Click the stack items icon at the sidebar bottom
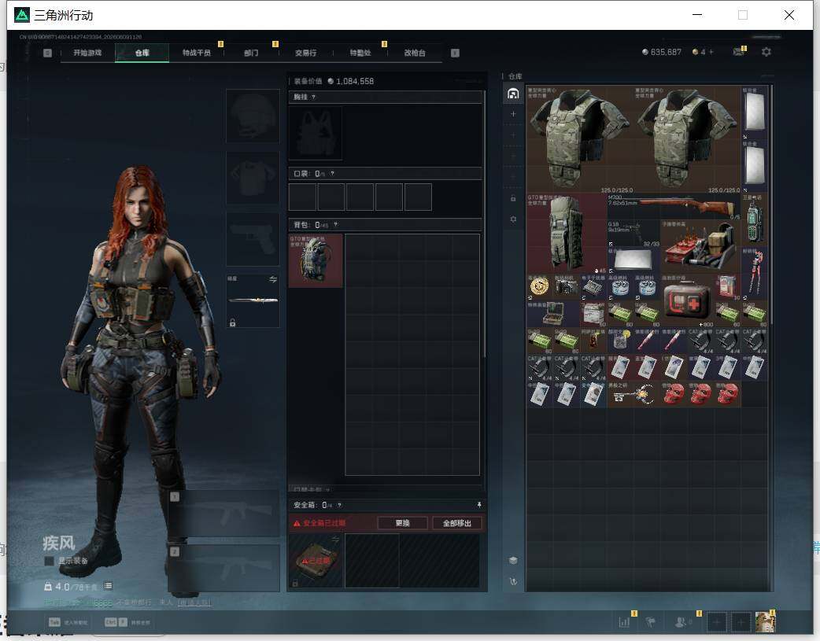This screenshot has width=820, height=641. click(x=513, y=561)
